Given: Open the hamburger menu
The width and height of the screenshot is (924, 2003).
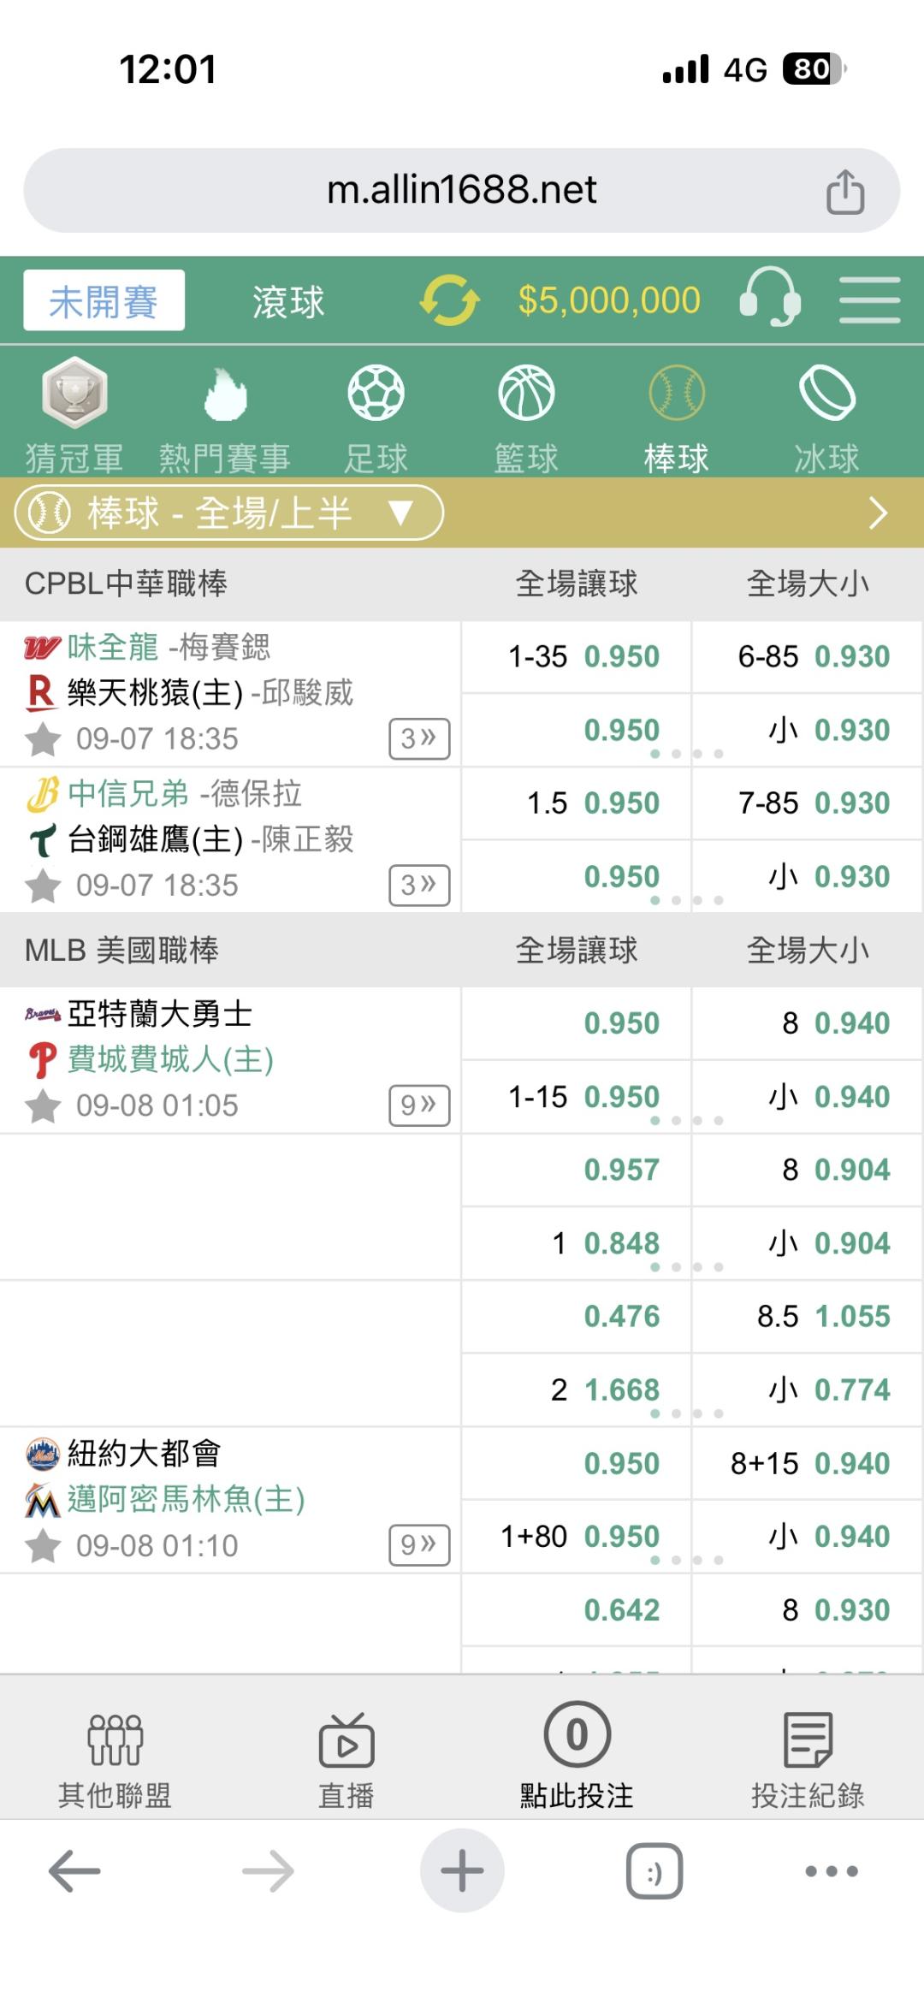Looking at the screenshot, I should 869,299.
